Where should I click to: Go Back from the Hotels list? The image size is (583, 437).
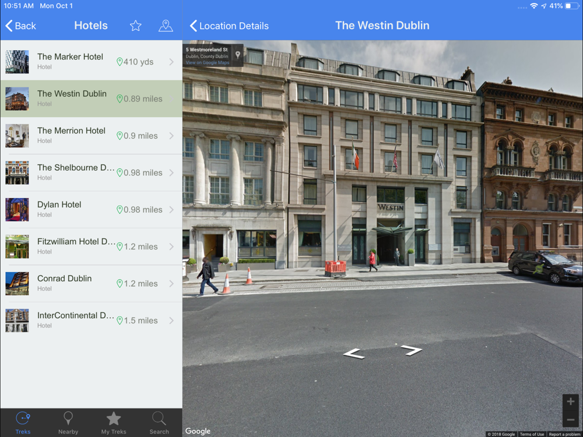(21, 26)
